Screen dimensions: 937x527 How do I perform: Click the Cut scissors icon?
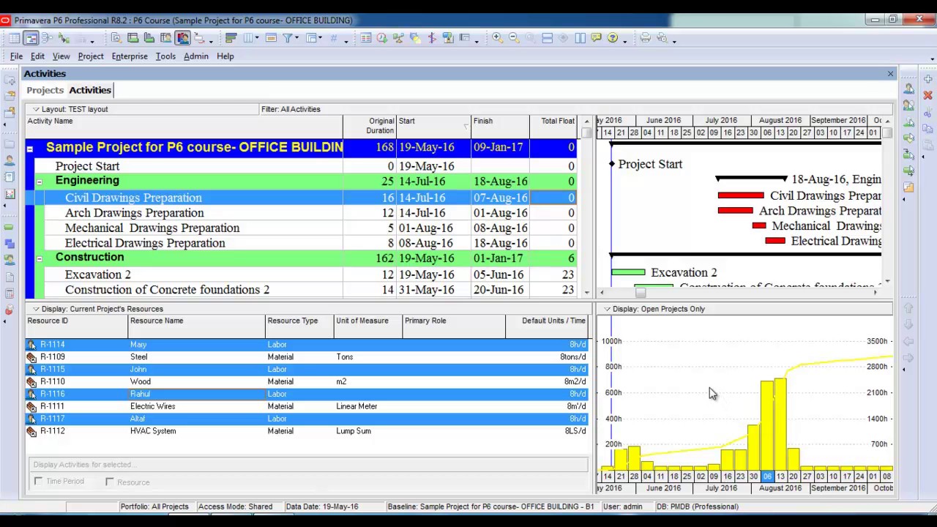tap(927, 113)
